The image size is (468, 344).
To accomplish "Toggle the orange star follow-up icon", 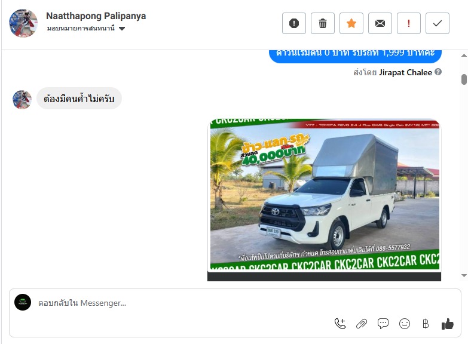I will point(351,23).
